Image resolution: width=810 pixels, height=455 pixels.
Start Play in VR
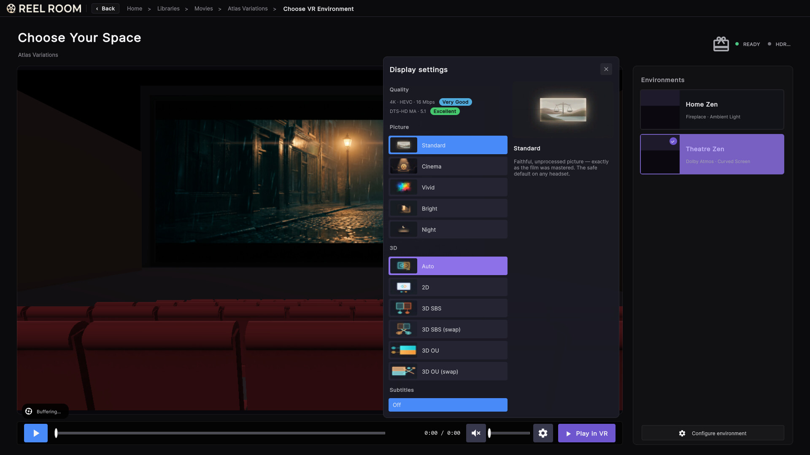587,433
